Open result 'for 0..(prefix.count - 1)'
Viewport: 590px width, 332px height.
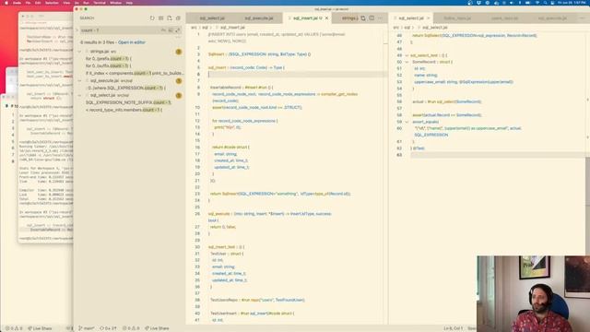tap(109, 59)
